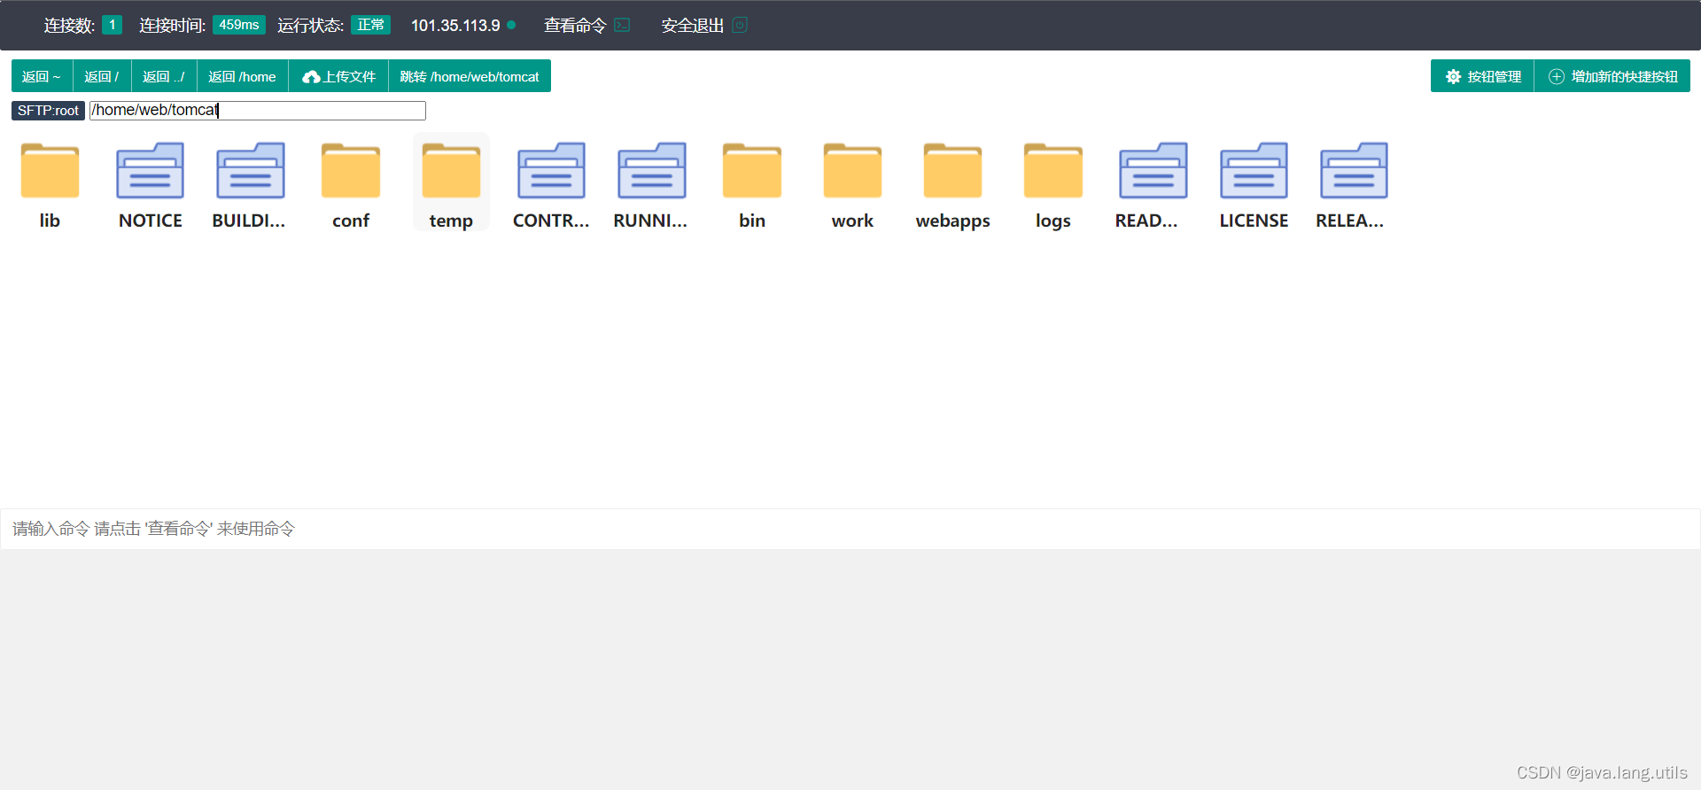Click the conf folder name label
The width and height of the screenshot is (1701, 790).
(x=351, y=221)
